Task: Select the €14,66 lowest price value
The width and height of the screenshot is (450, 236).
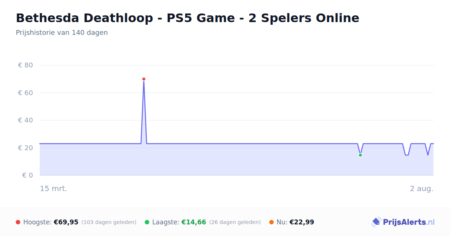Action: click(x=194, y=222)
